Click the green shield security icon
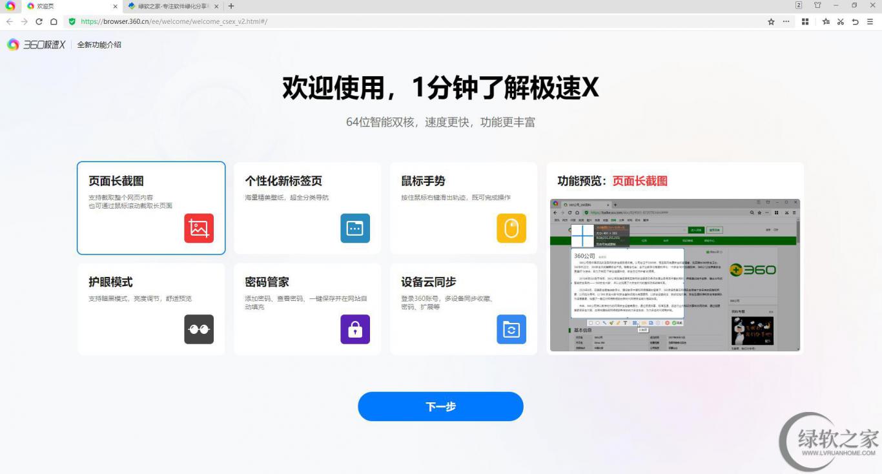This screenshot has height=474, width=882. [72, 21]
